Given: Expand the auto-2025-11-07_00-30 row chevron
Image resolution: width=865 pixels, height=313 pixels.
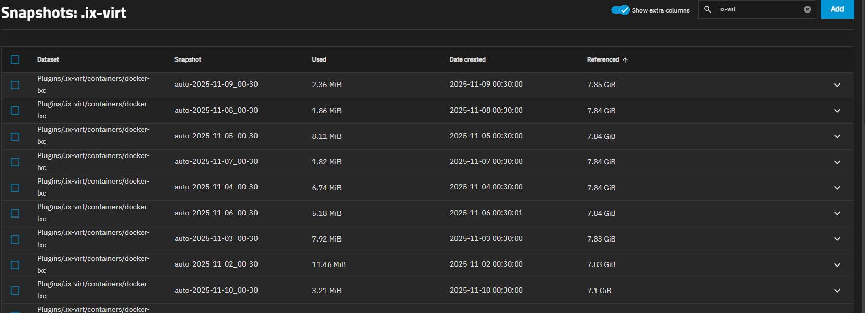Looking at the screenshot, I should (x=837, y=162).
